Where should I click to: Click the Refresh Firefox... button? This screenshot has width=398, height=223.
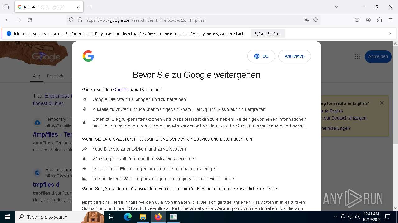[268, 34]
